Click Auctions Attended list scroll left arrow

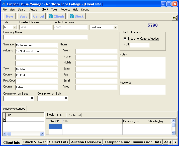point(5,133)
